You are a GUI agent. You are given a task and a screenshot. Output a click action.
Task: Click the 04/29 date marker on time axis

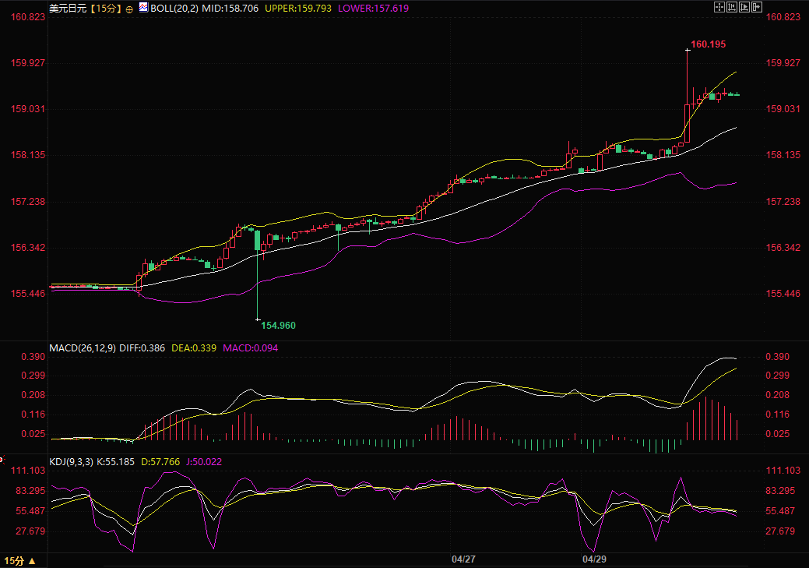594,559
